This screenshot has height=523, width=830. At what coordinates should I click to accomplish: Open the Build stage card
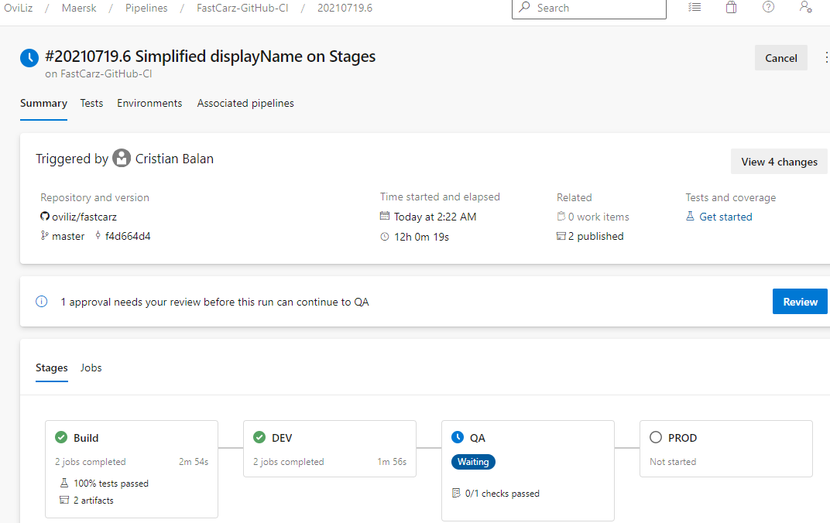pos(132,469)
